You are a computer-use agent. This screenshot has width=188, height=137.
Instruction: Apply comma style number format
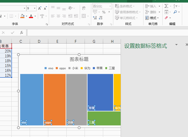click(109, 12)
